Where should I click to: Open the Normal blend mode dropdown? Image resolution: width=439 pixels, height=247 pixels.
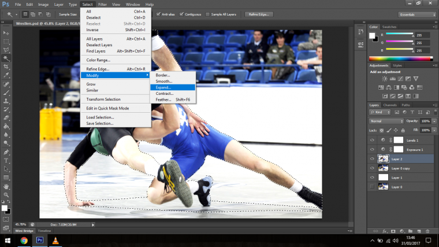pyautogui.click(x=386, y=121)
